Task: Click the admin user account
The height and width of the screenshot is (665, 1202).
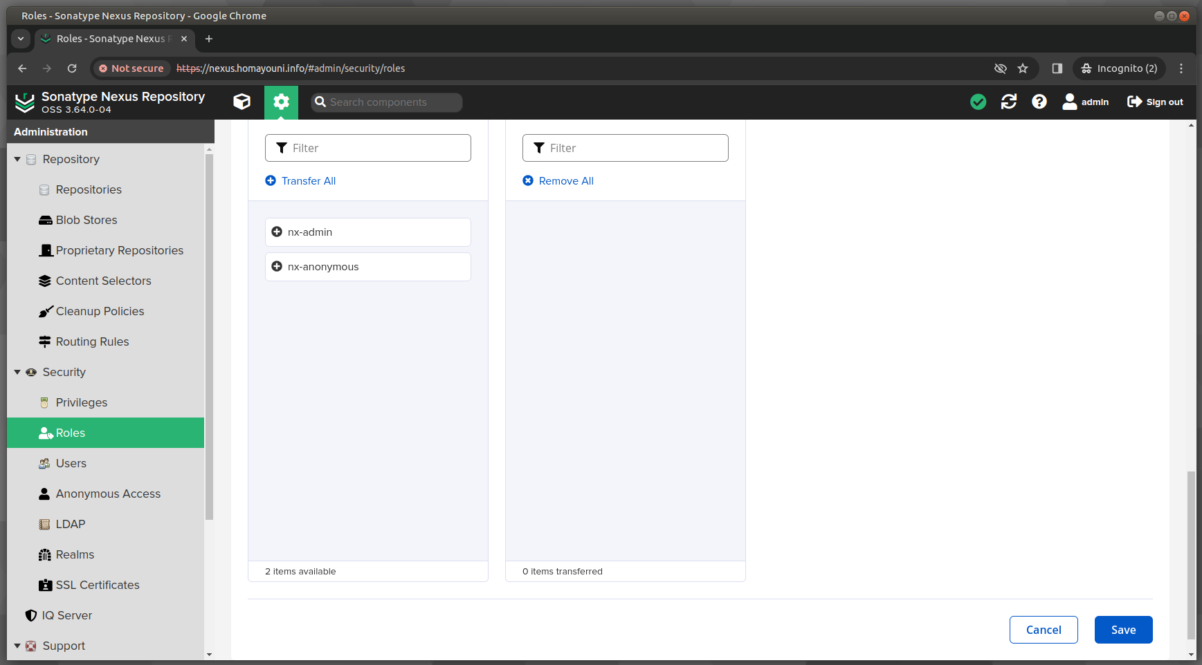Action: [1085, 102]
